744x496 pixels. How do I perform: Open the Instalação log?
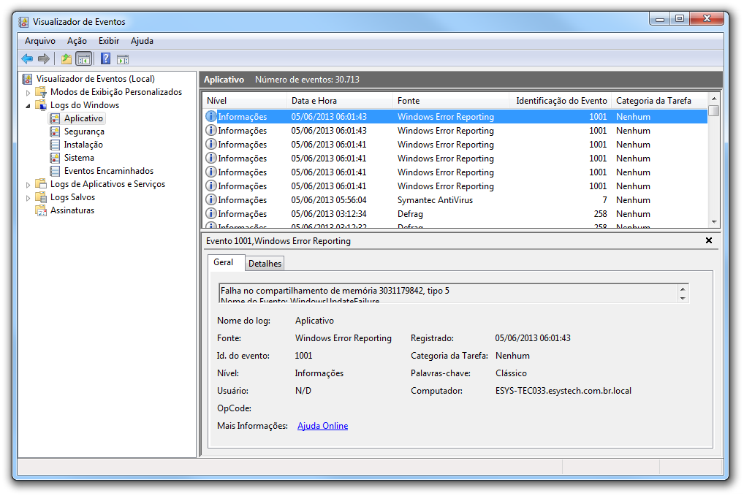[x=83, y=145]
